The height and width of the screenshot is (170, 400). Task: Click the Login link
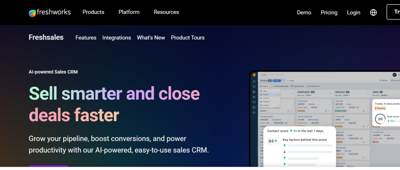coord(354,13)
